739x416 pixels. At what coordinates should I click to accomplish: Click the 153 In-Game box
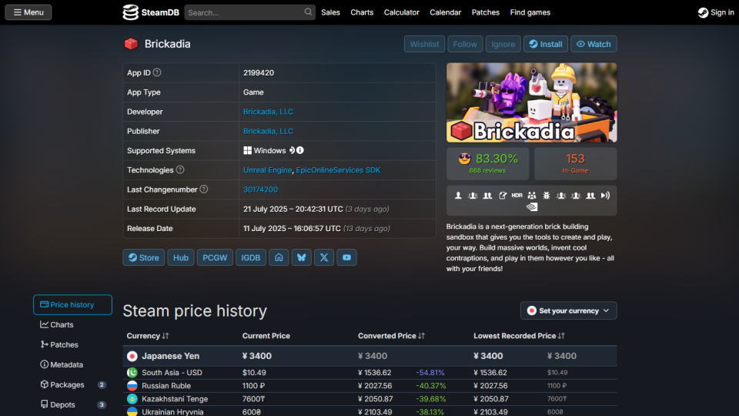coord(576,163)
